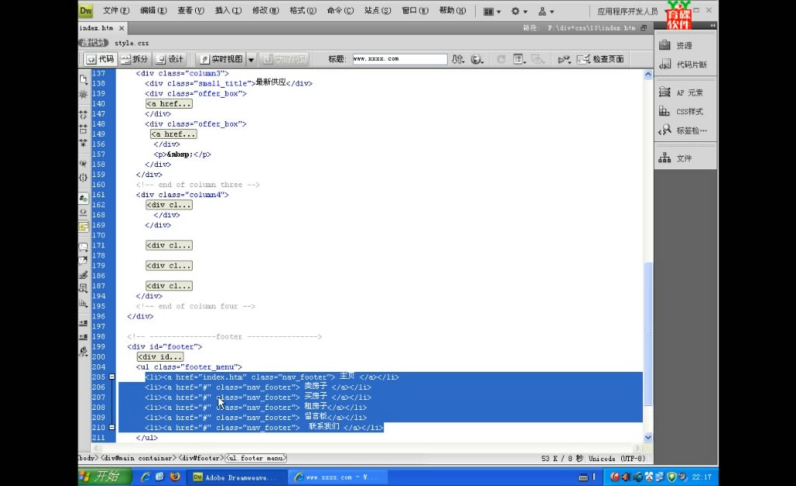Click the Expand All icon
Image resolution: width=796 pixels, height=486 pixels.
point(83,143)
